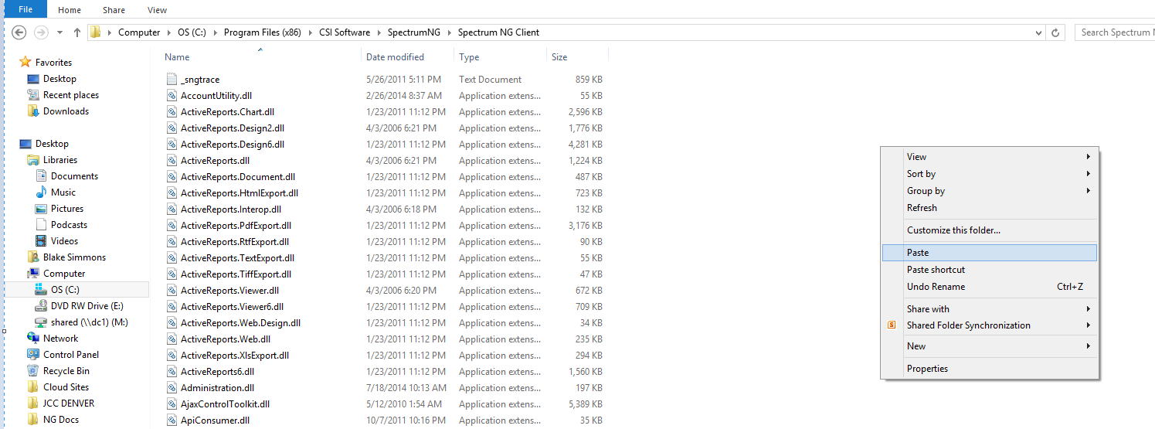Expand Share with submenu
Image resolution: width=1155 pixels, height=429 pixels.
point(990,309)
